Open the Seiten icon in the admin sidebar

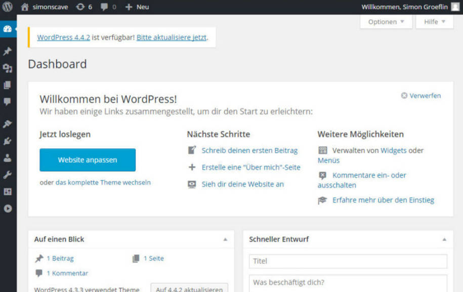[x=7, y=84]
